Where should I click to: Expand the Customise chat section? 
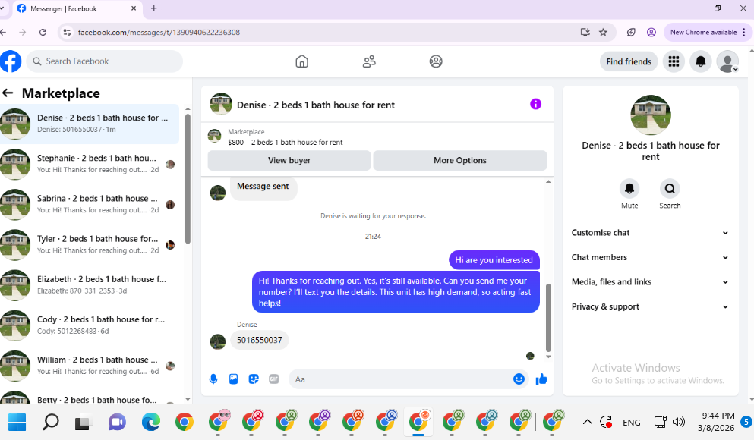pyautogui.click(x=650, y=232)
